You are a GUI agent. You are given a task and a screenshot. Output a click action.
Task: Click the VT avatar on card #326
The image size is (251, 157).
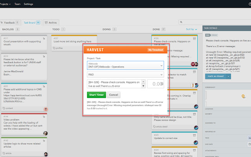coord(193,64)
